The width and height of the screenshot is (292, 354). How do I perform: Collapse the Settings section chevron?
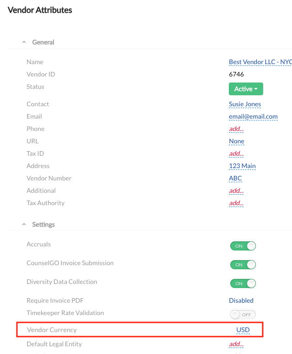pos(24,224)
